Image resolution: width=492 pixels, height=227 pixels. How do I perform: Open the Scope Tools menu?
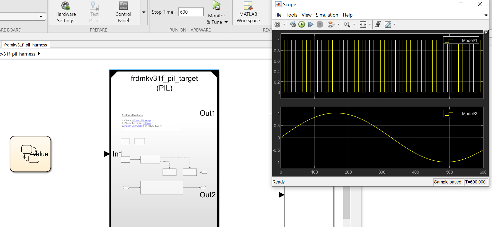click(x=292, y=15)
